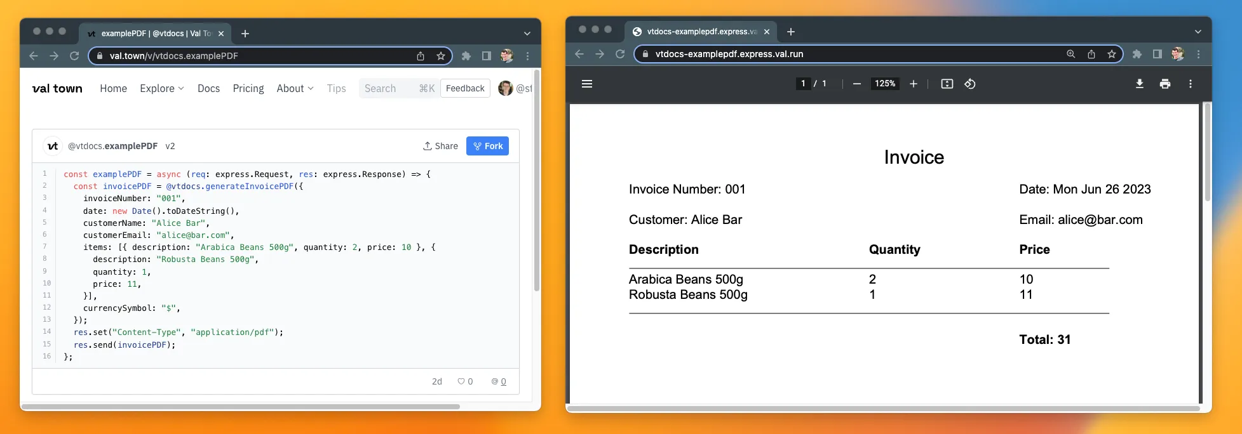Zoom out of the PDF

[856, 84]
